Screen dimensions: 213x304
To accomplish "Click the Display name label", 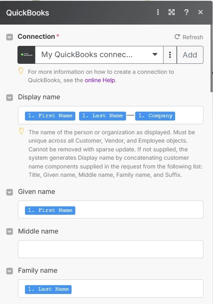I will point(39,97).
